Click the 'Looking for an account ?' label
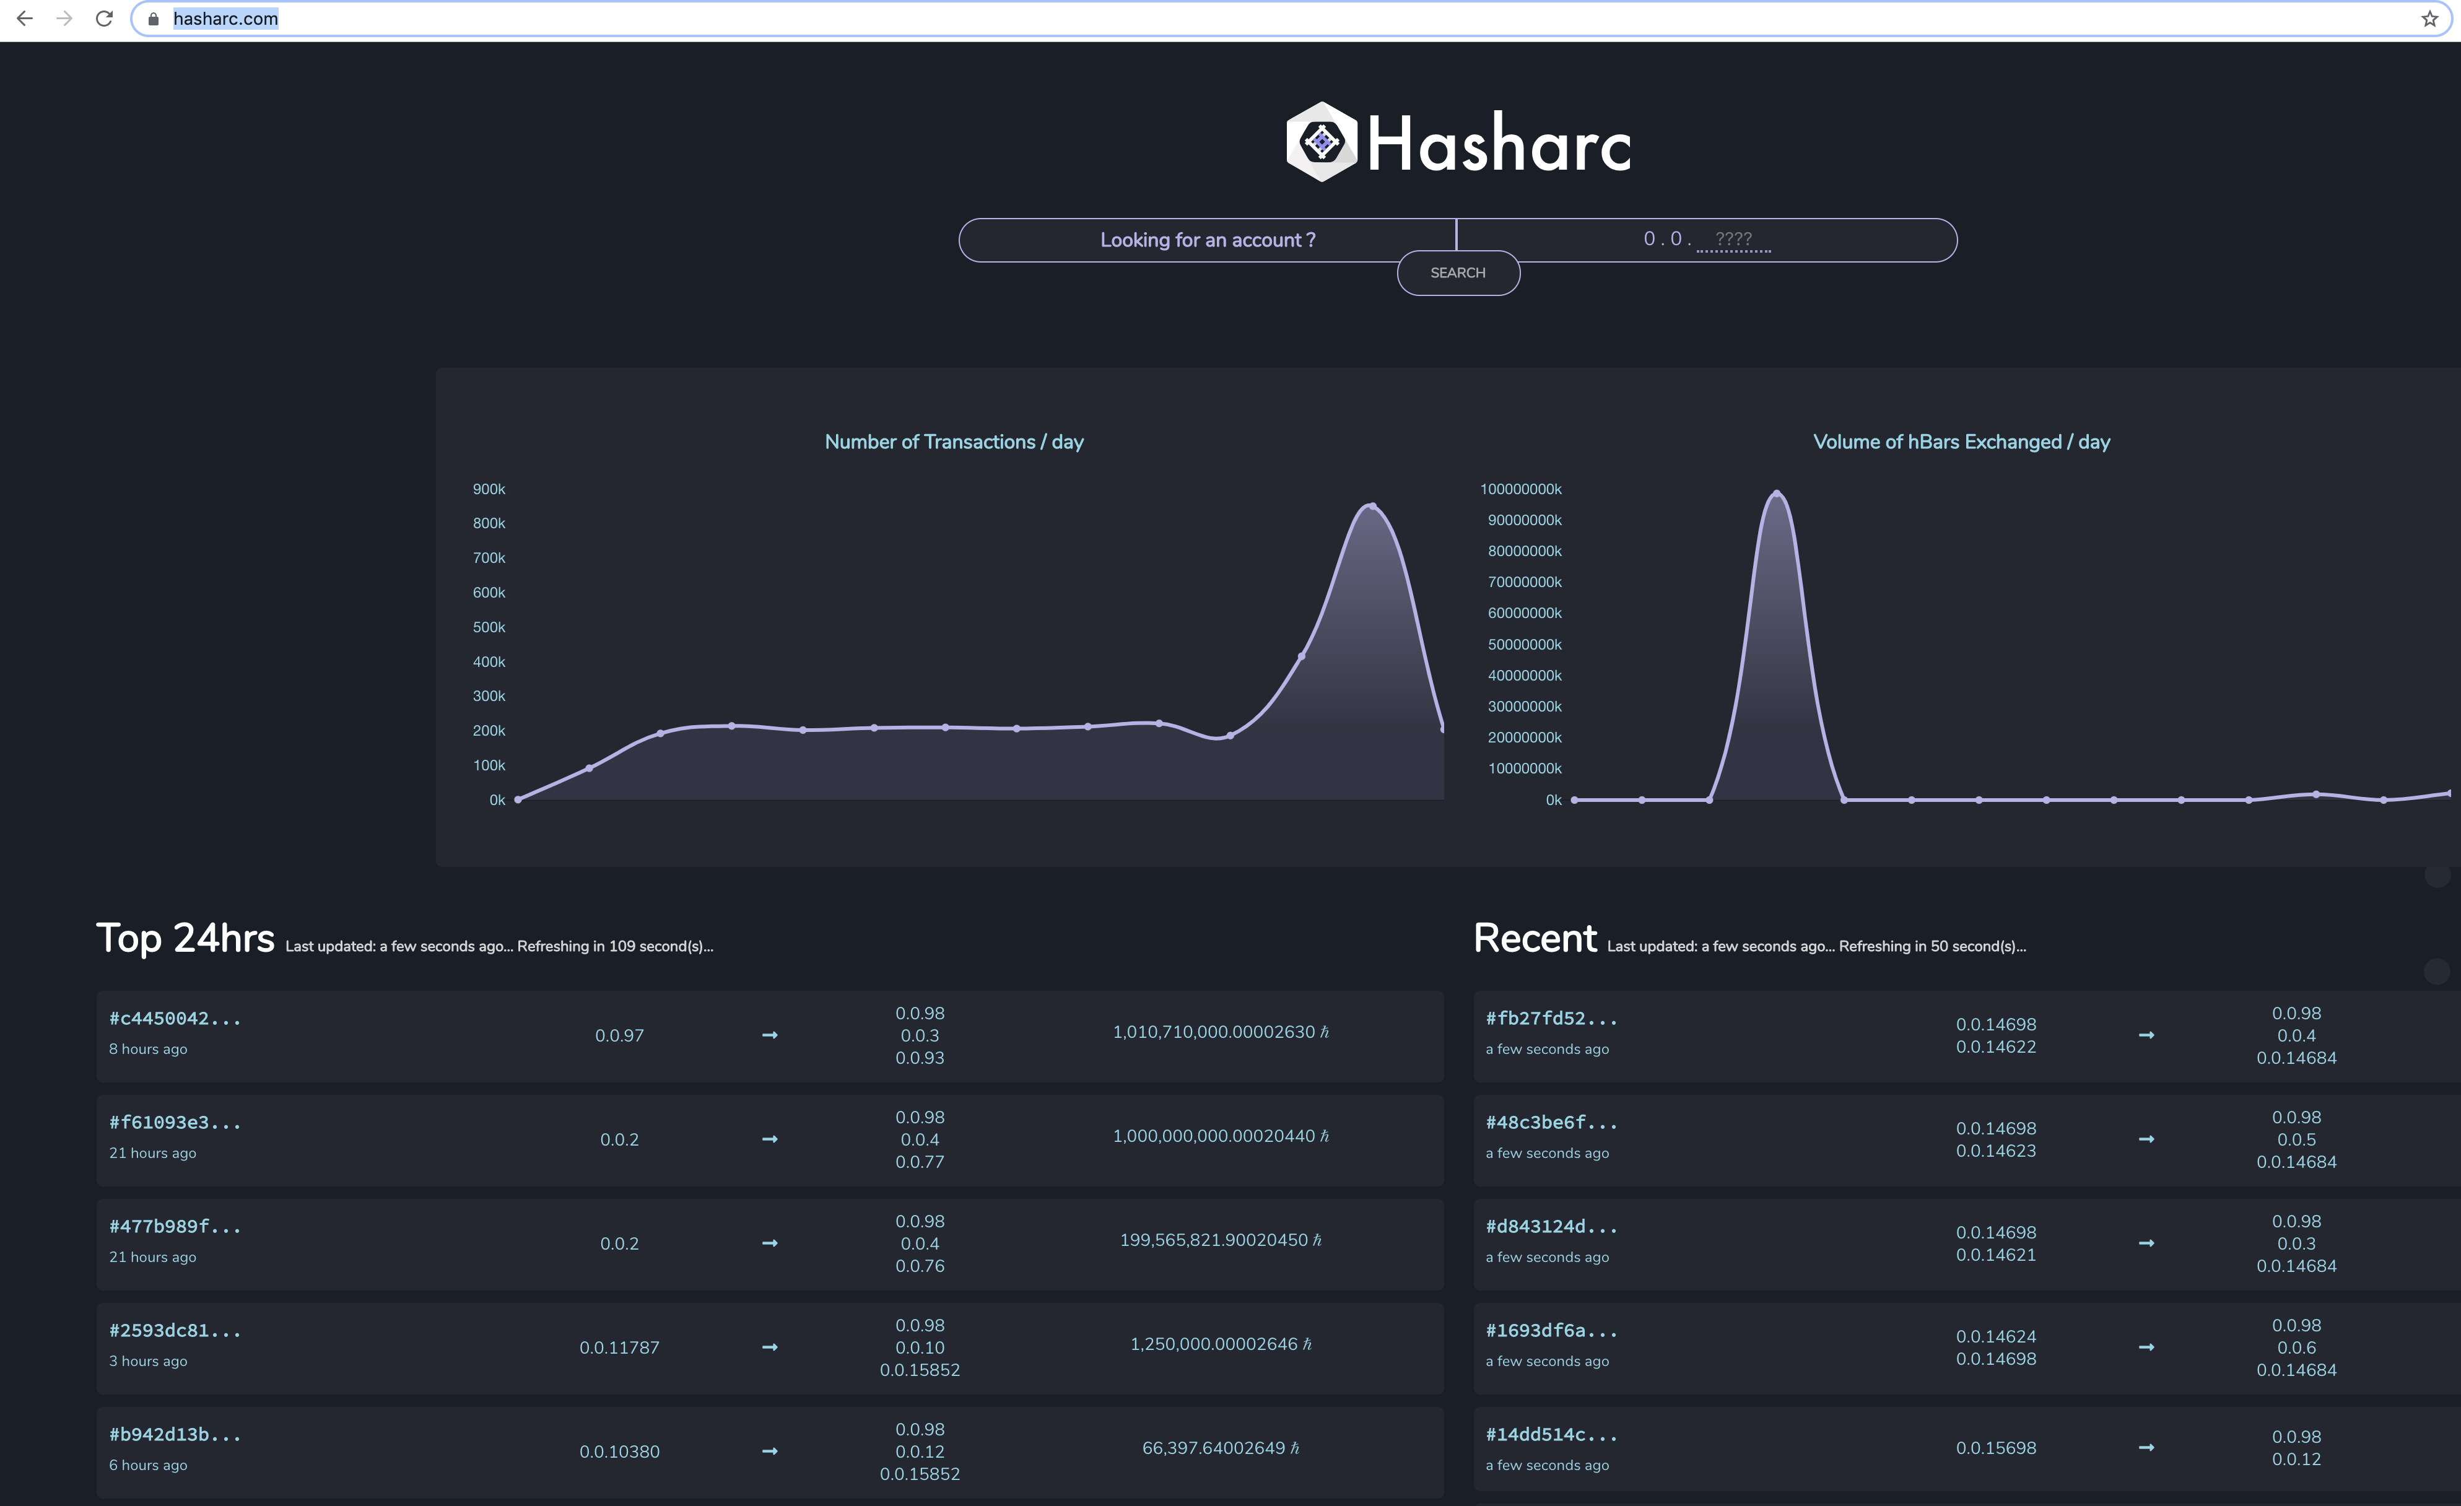Viewport: 2461px width, 1506px height. click(x=1208, y=240)
